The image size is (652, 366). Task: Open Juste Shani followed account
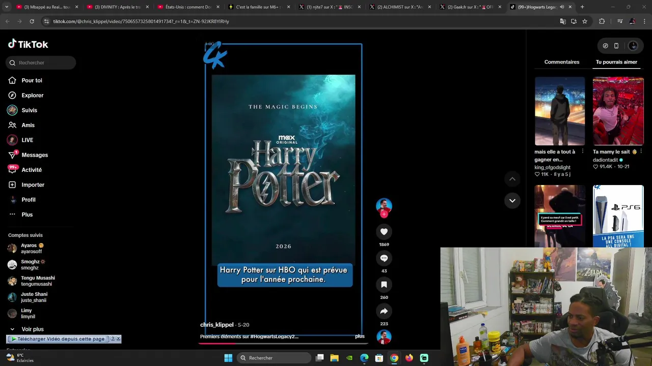click(x=32, y=297)
